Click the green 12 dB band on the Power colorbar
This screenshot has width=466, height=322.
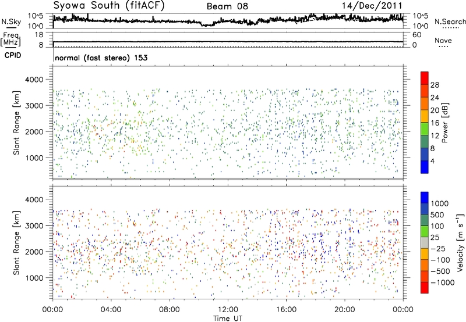coord(425,129)
